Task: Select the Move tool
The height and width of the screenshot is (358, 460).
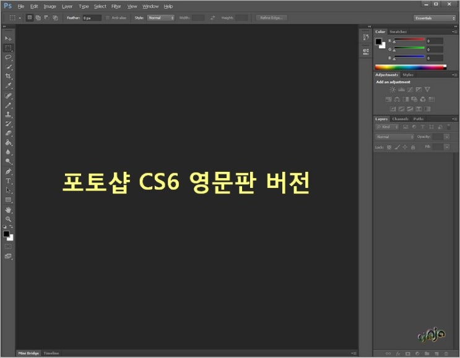Action: click(8, 39)
